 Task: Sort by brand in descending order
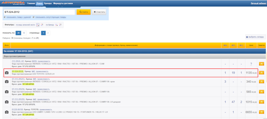[x=60, y=25]
